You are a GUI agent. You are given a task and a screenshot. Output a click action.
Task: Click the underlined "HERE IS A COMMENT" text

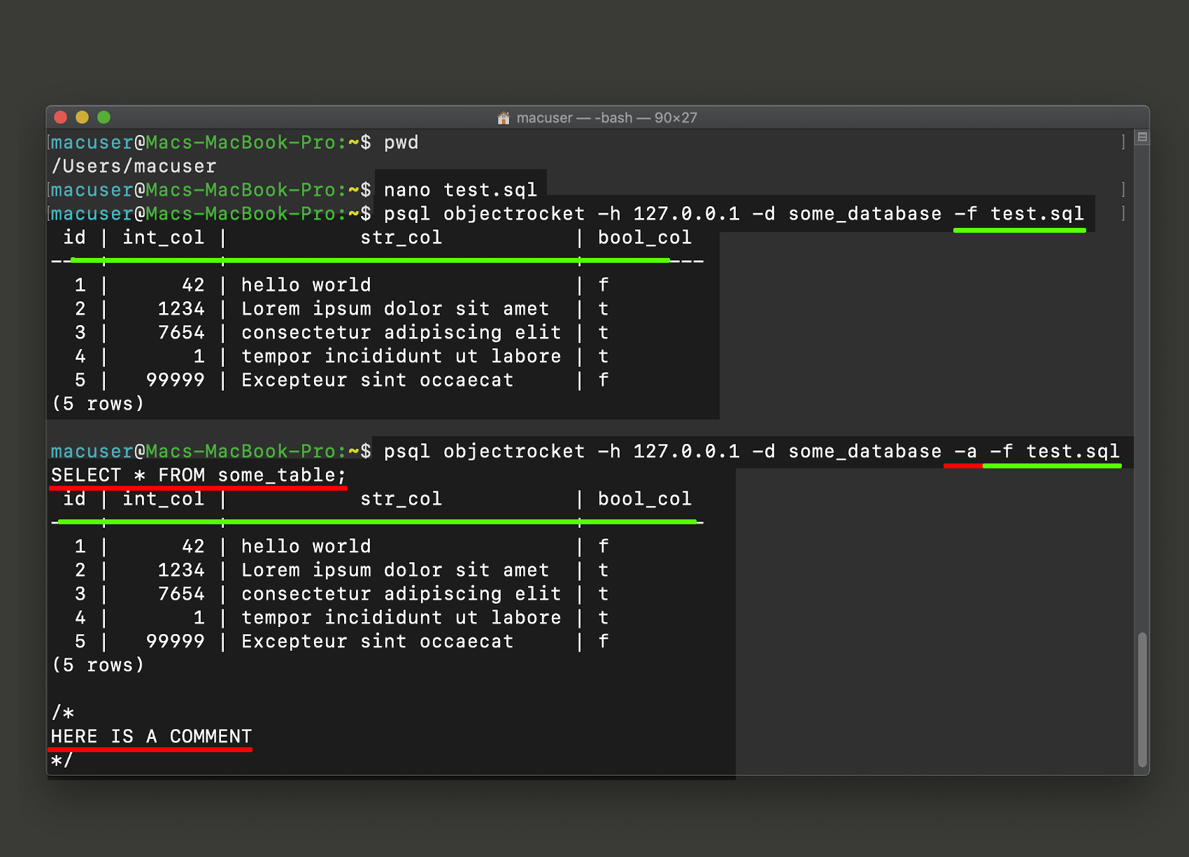[x=150, y=736]
